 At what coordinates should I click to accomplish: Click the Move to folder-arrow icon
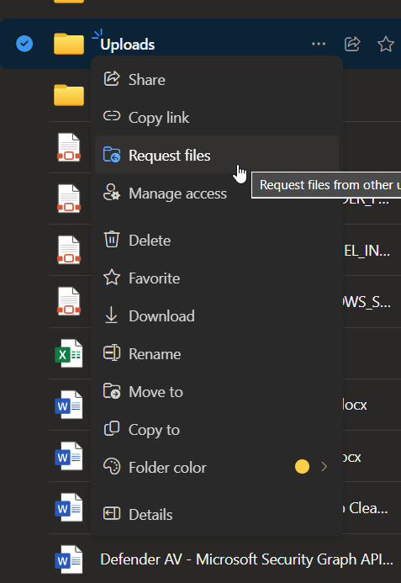[112, 391]
